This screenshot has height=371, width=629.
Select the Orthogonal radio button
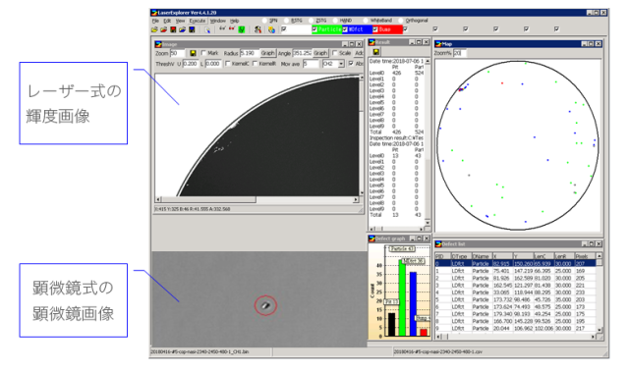pos(401,21)
